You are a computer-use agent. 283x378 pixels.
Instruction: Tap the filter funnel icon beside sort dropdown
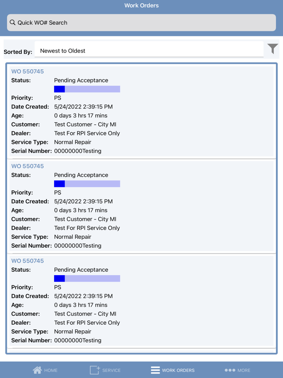point(272,48)
